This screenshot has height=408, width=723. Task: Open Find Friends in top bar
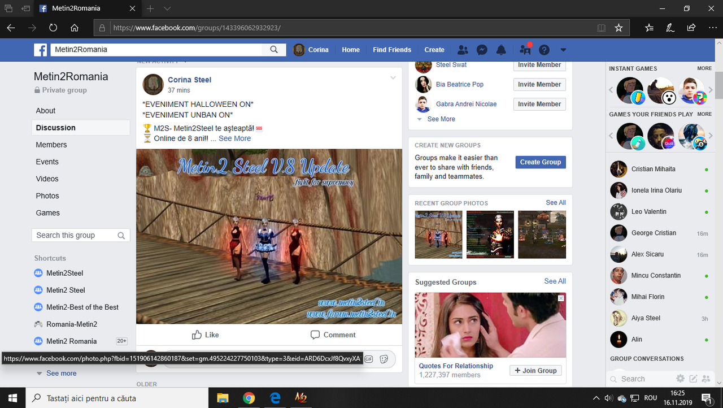coord(392,50)
